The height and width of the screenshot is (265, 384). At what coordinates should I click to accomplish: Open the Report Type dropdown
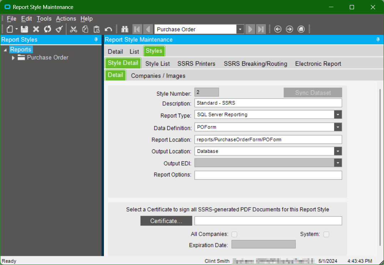click(338, 115)
